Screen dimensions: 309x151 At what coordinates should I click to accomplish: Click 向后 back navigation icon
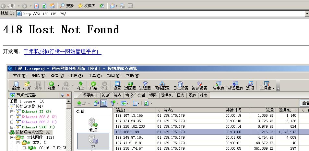(51, 86)
